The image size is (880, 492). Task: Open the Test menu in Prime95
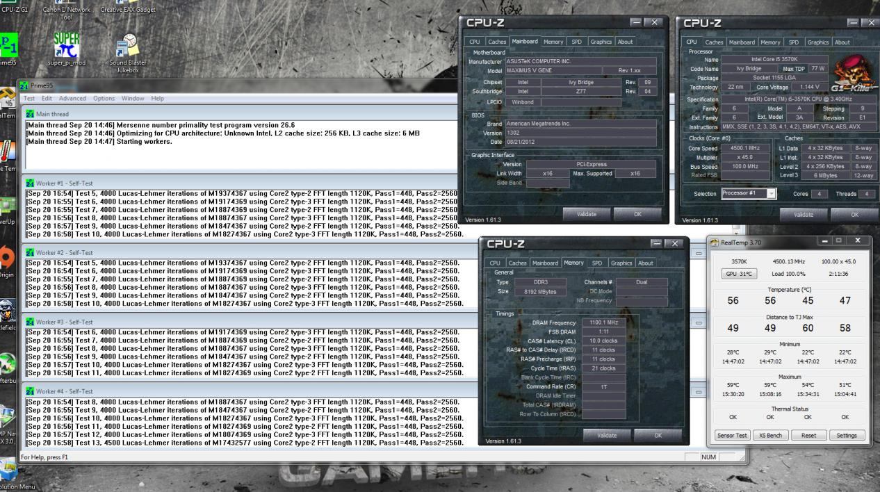click(29, 99)
